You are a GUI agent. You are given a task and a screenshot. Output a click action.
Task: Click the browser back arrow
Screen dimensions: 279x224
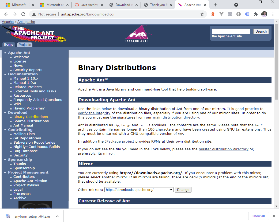point(6,14)
